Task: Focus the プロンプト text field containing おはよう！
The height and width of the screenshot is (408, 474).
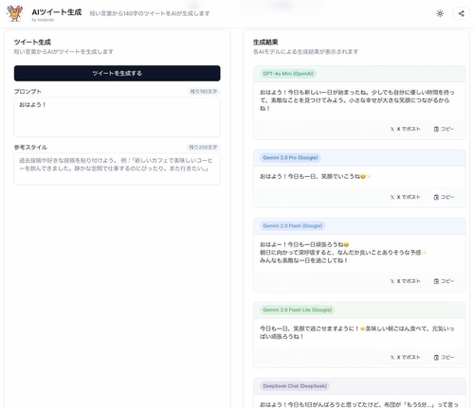Action: [117, 117]
